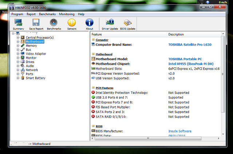Screen dimensions: 233x154
Task: Click the Bus tree icon
Action: (23, 50)
